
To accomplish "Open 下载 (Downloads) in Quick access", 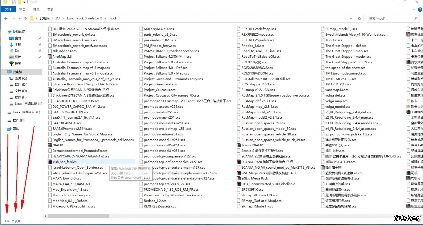I will click(18, 45).
